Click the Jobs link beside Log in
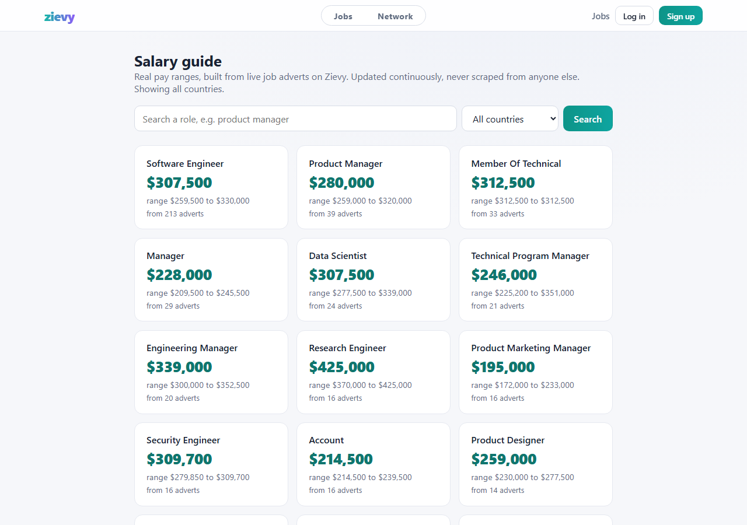Viewport: 747px width, 525px height. point(601,16)
